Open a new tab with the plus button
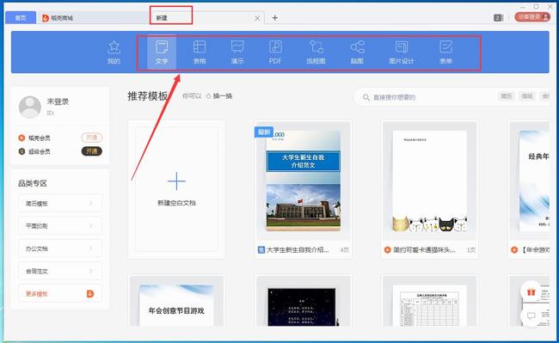The image size is (559, 343). tap(275, 18)
